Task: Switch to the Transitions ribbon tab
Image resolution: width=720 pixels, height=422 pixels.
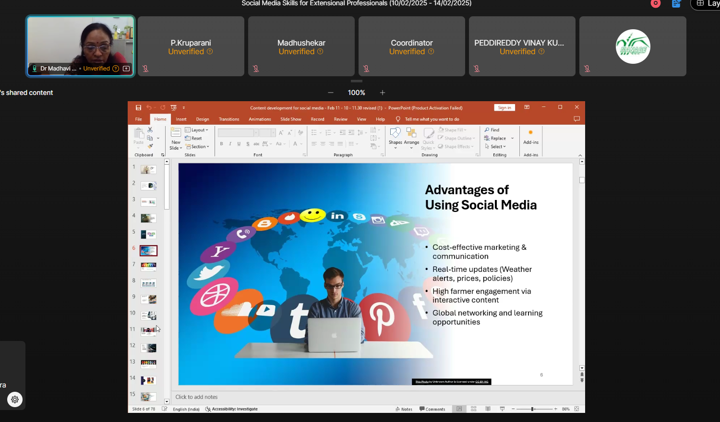Action: pos(229,119)
